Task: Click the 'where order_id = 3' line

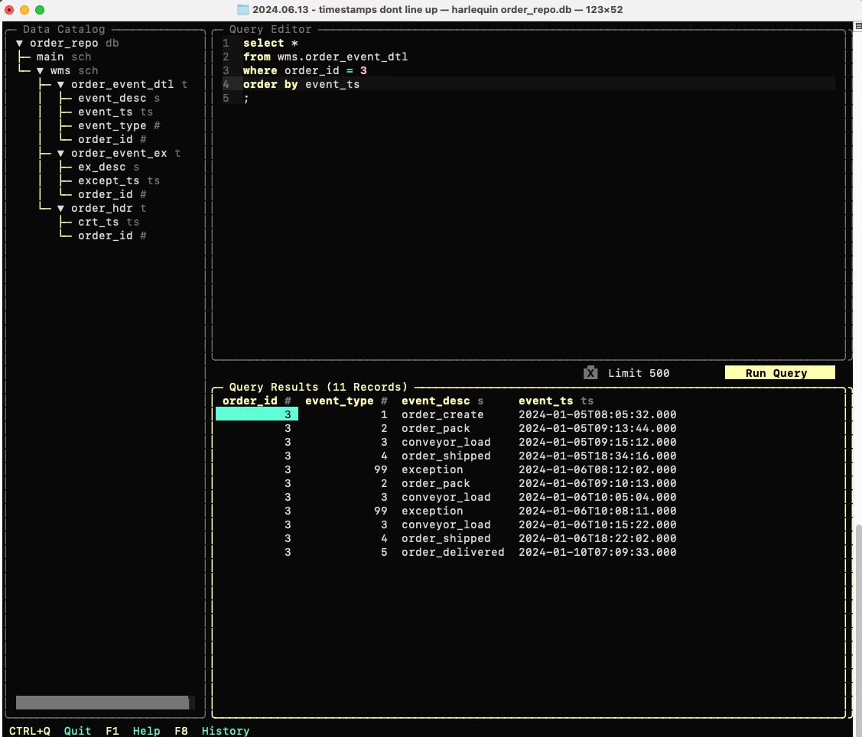Action: point(305,70)
